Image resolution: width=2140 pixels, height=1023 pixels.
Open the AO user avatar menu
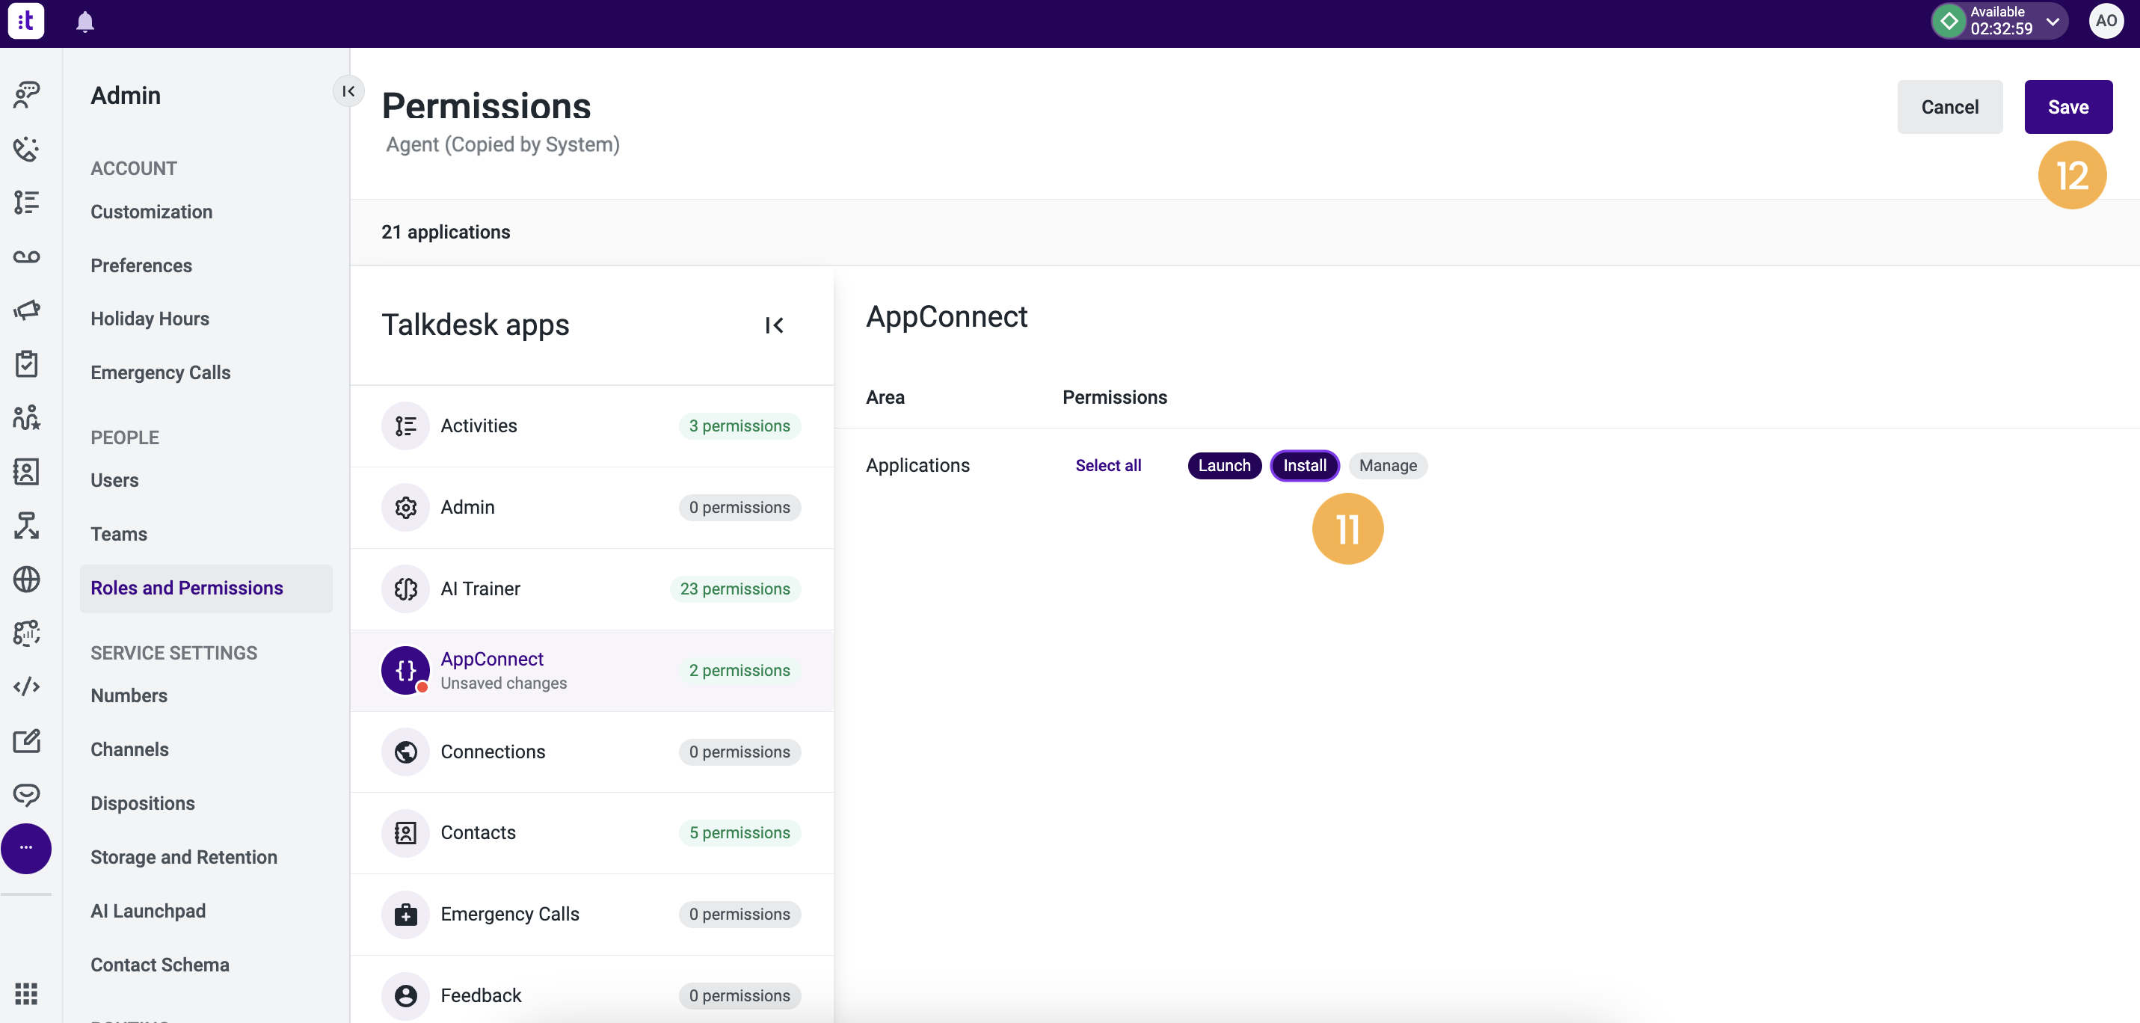2106,21
